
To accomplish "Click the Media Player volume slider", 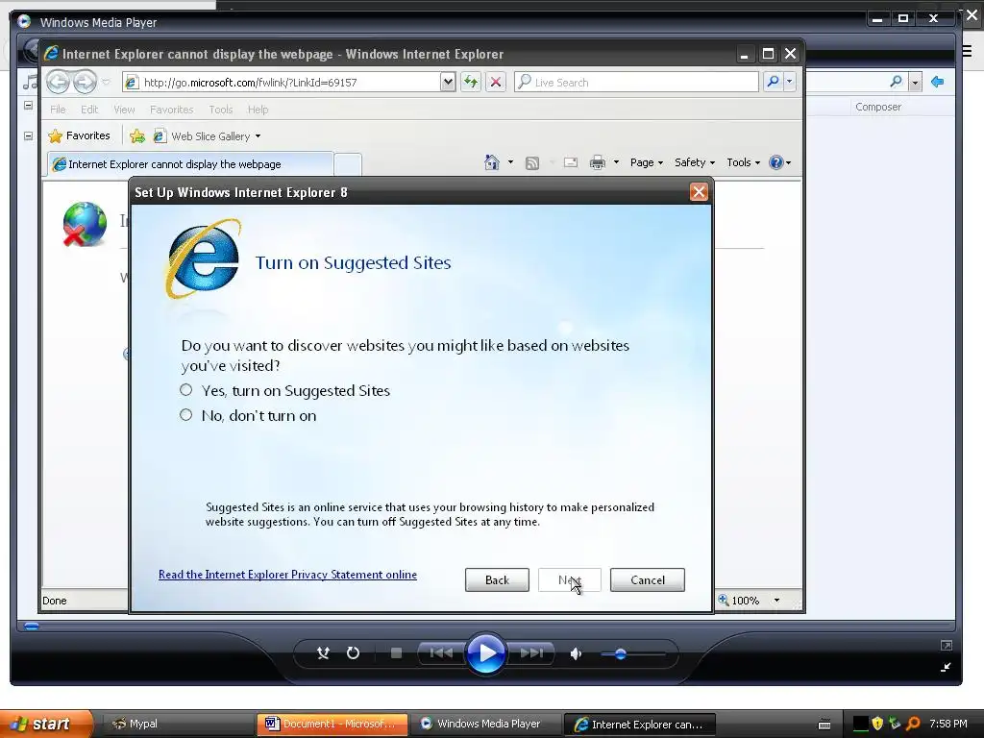I will 632,653.
